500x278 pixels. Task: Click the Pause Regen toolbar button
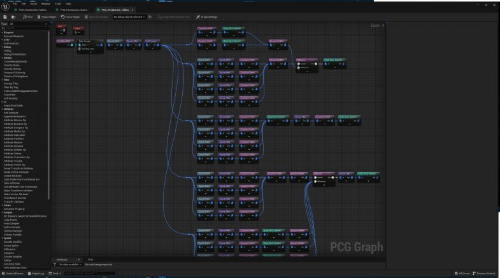click(x=46, y=17)
